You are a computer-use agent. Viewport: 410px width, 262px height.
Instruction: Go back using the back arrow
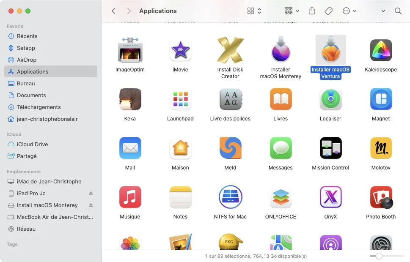(x=113, y=11)
